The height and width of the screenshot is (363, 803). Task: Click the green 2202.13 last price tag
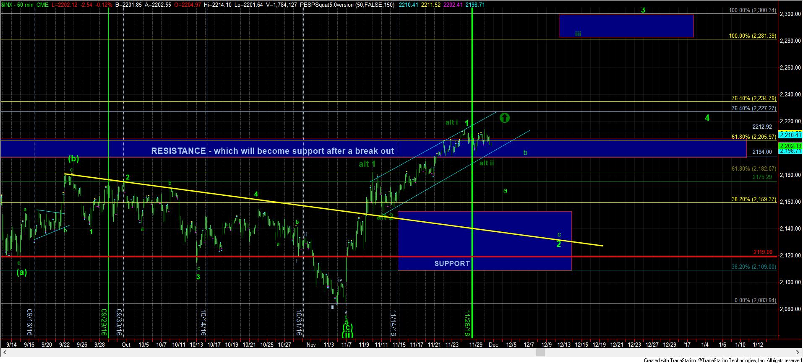coord(790,146)
